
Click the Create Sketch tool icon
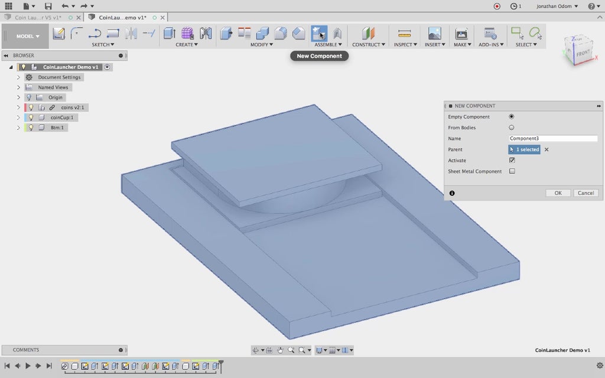tap(58, 34)
